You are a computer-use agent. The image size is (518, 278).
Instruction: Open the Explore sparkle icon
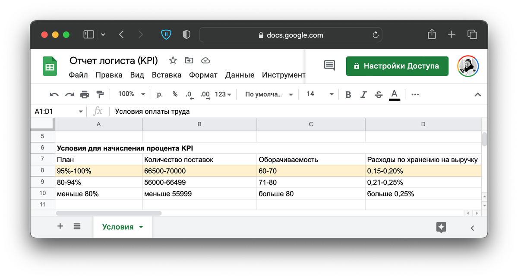[x=441, y=228]
